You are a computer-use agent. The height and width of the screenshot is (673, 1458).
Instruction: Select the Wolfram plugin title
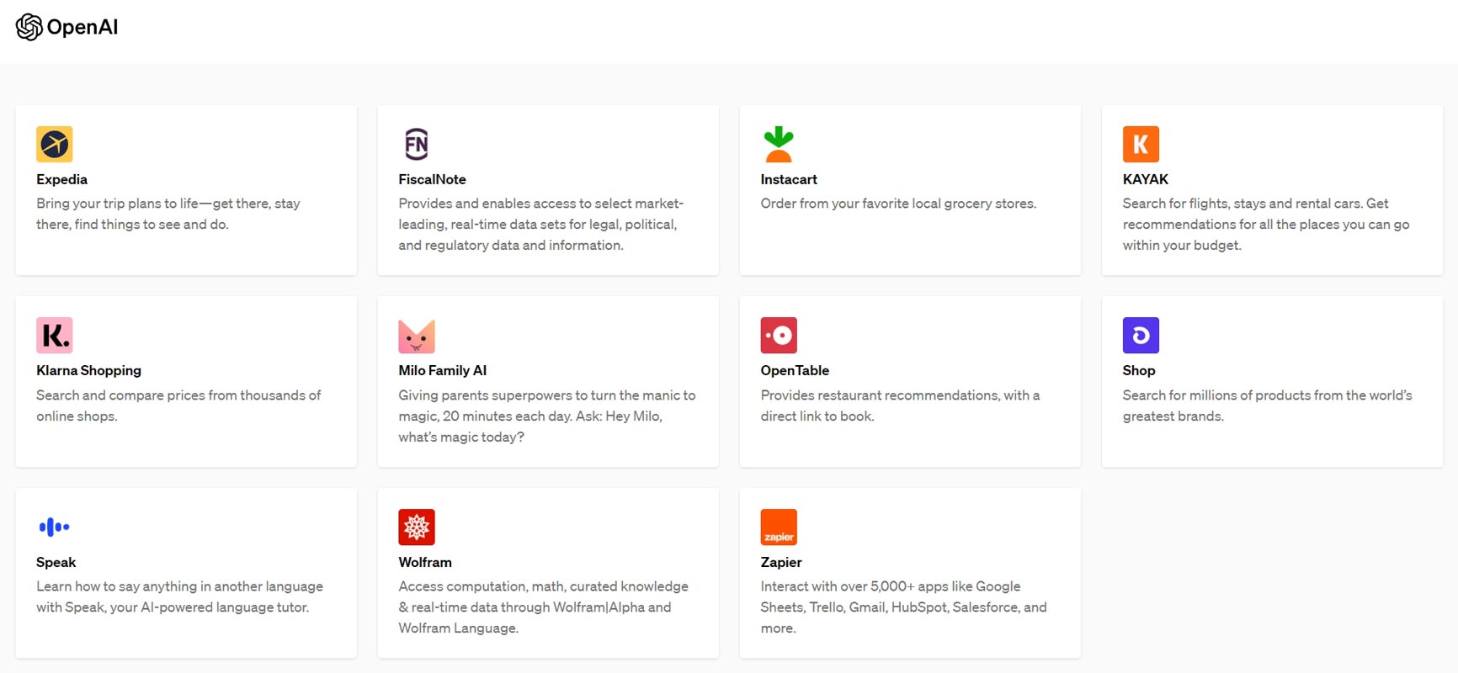425,562
